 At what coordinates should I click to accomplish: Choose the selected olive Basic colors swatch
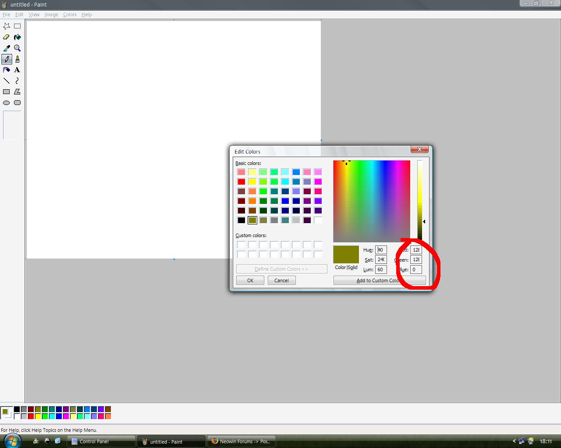tap(252, 220)
